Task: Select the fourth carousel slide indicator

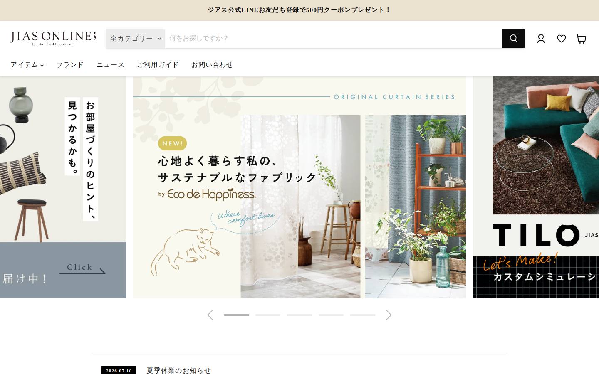Action: (331, 315)
